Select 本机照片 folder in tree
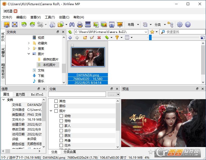 (49, 65)
